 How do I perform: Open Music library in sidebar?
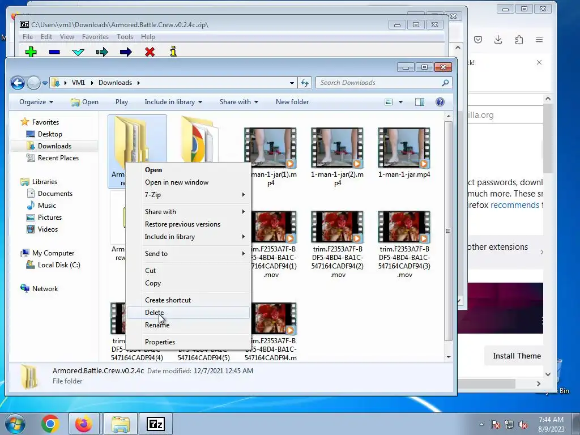click(x=46, y=206)
